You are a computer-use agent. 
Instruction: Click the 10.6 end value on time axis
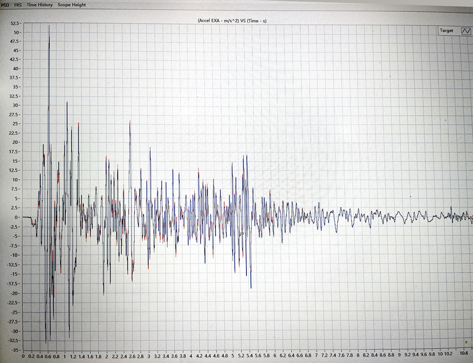(x=463, y=354)
